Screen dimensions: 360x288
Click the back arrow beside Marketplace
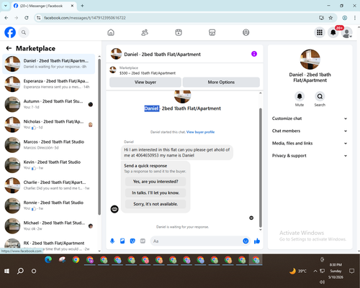point(9,48)
